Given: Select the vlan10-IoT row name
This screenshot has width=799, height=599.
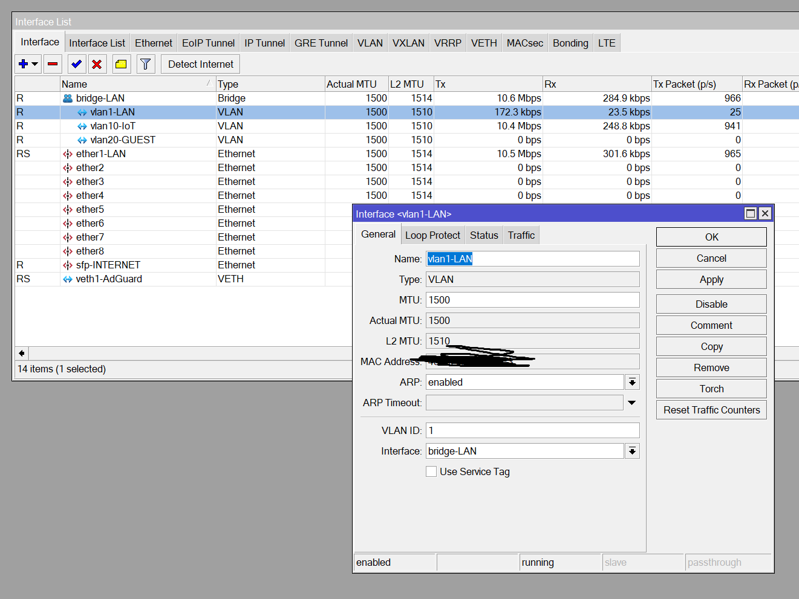Looking at the screenshot, I should pos(113,126).
